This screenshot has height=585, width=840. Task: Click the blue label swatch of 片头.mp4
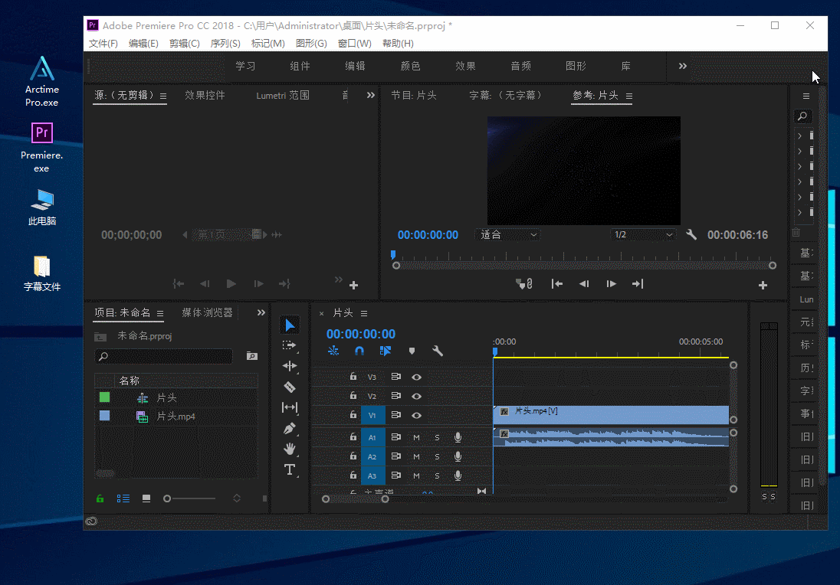pyautogui.click(x=104, y=416)
